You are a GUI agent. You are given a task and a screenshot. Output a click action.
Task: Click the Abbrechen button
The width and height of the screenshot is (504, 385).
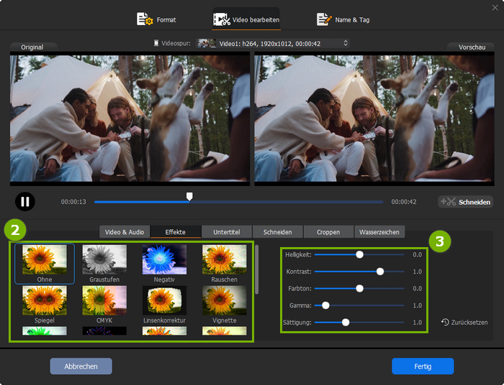click(81, 366)
